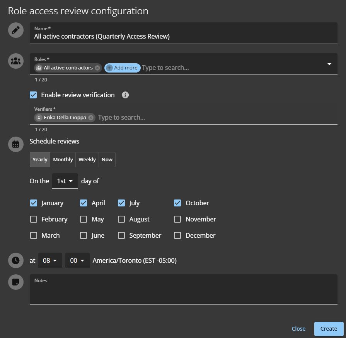Expand the Roles dropdown arrow
Image resolution: width=346 pixels, height=338 pixels.
point(329,64)
